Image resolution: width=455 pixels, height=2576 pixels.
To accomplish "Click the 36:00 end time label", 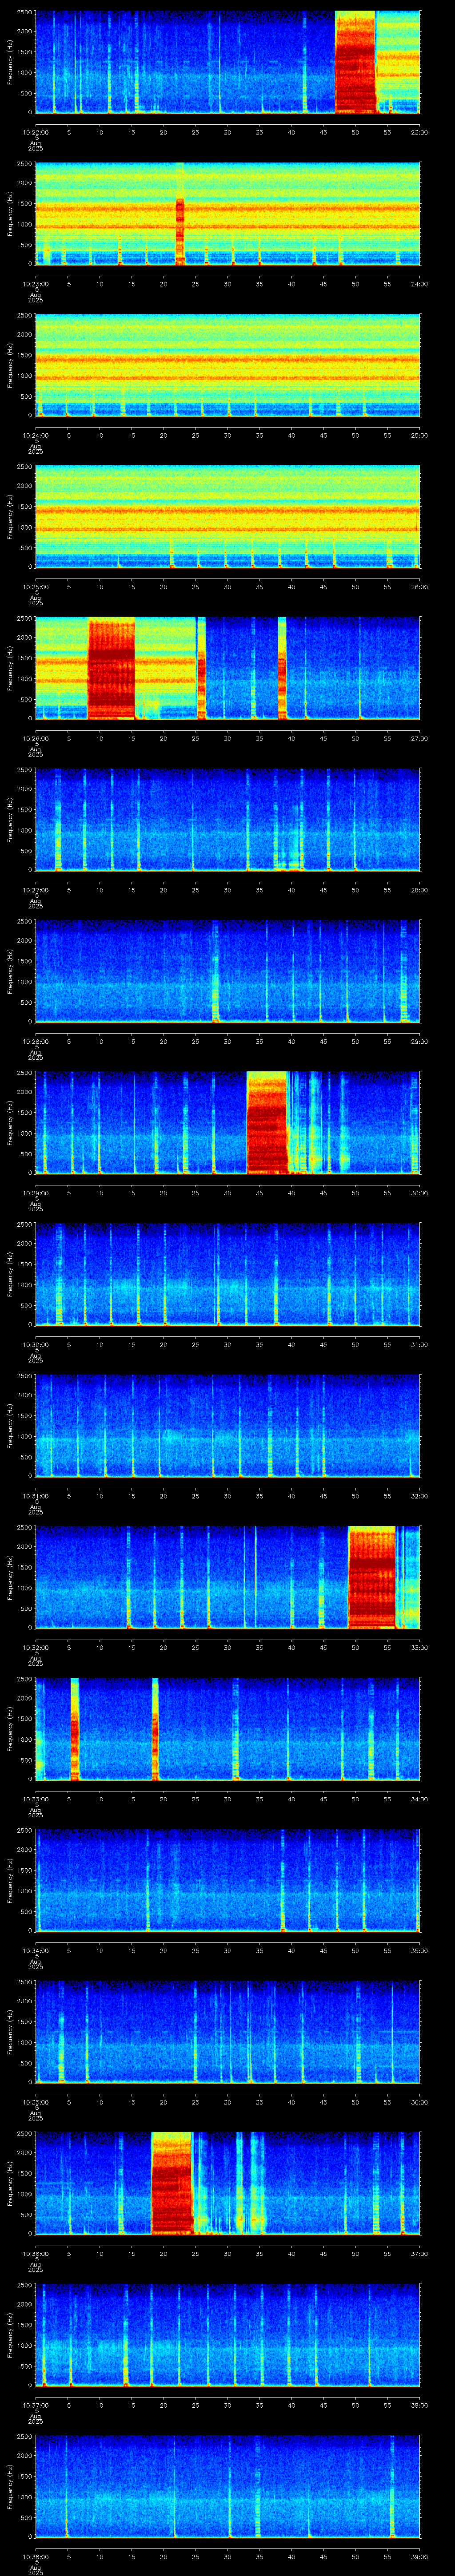I will pos(419,2102).
